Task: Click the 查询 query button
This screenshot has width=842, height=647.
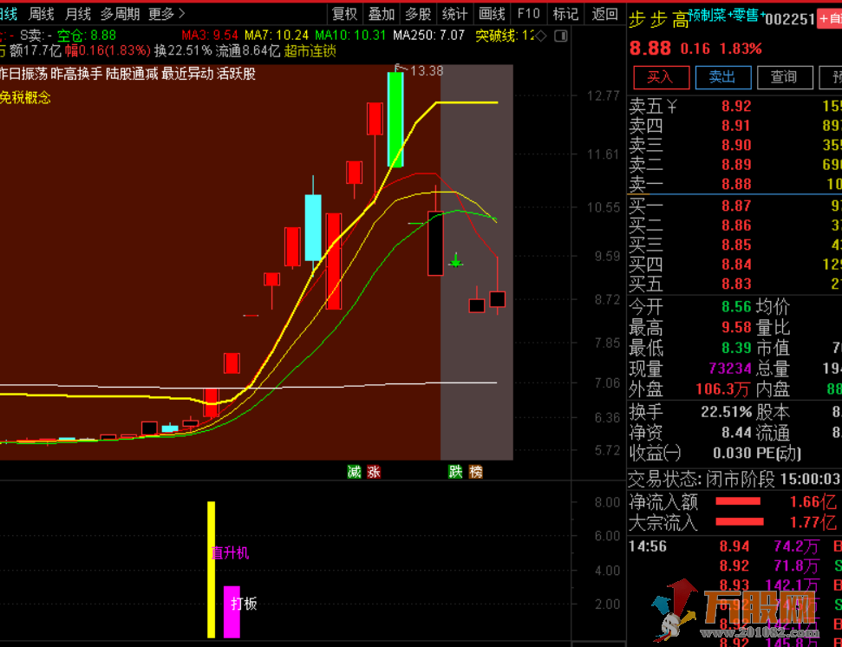Action: (785, 77)
